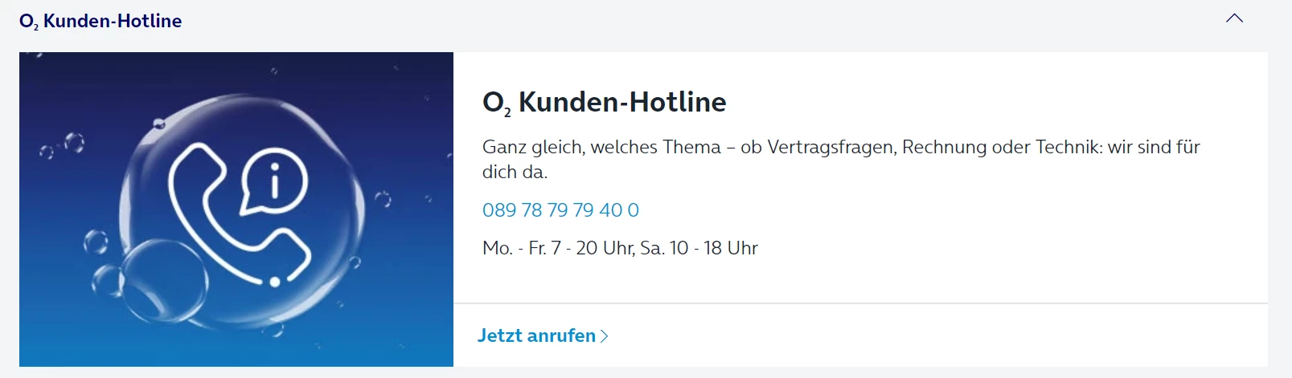Viewport: 1292px width, 378px height.
Task: Click the divider line above Jetzt anrufen
Action: [x=860, y=303]
